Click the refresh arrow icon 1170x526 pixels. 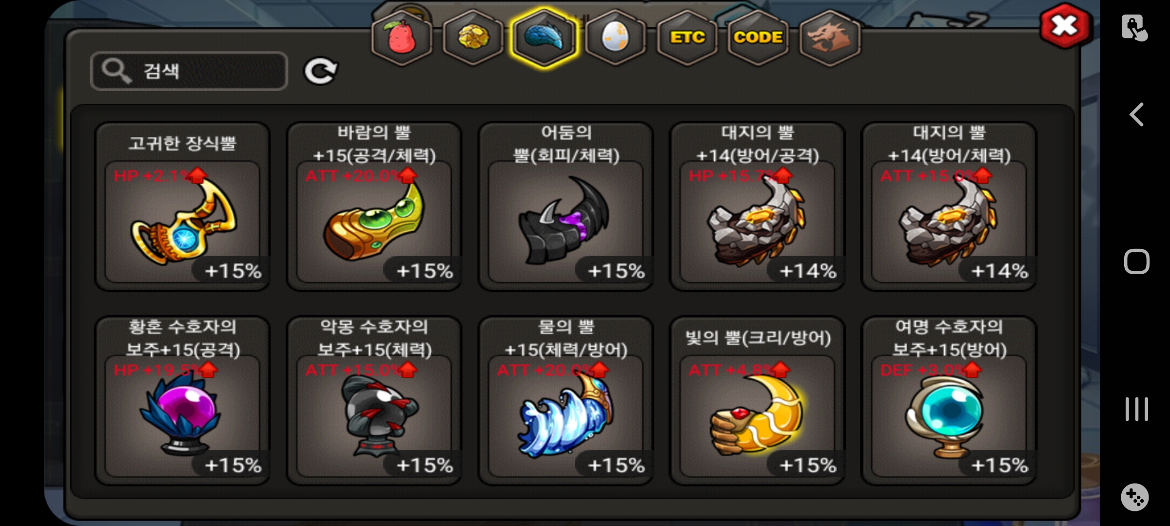(x=320, y=71)
